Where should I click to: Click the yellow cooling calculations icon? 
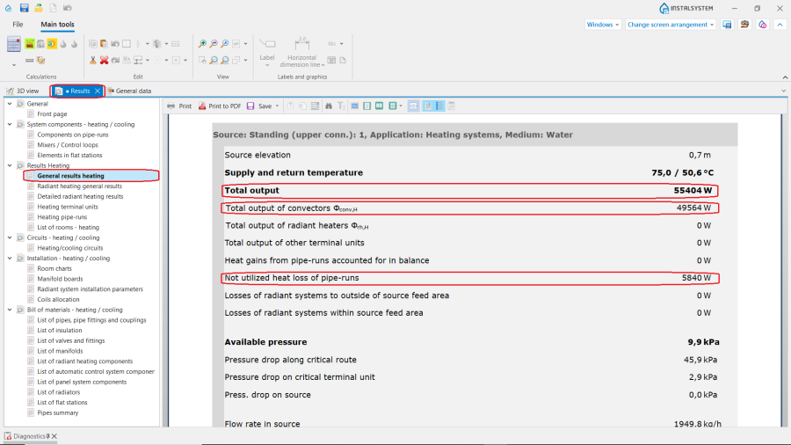pos(52,44)
